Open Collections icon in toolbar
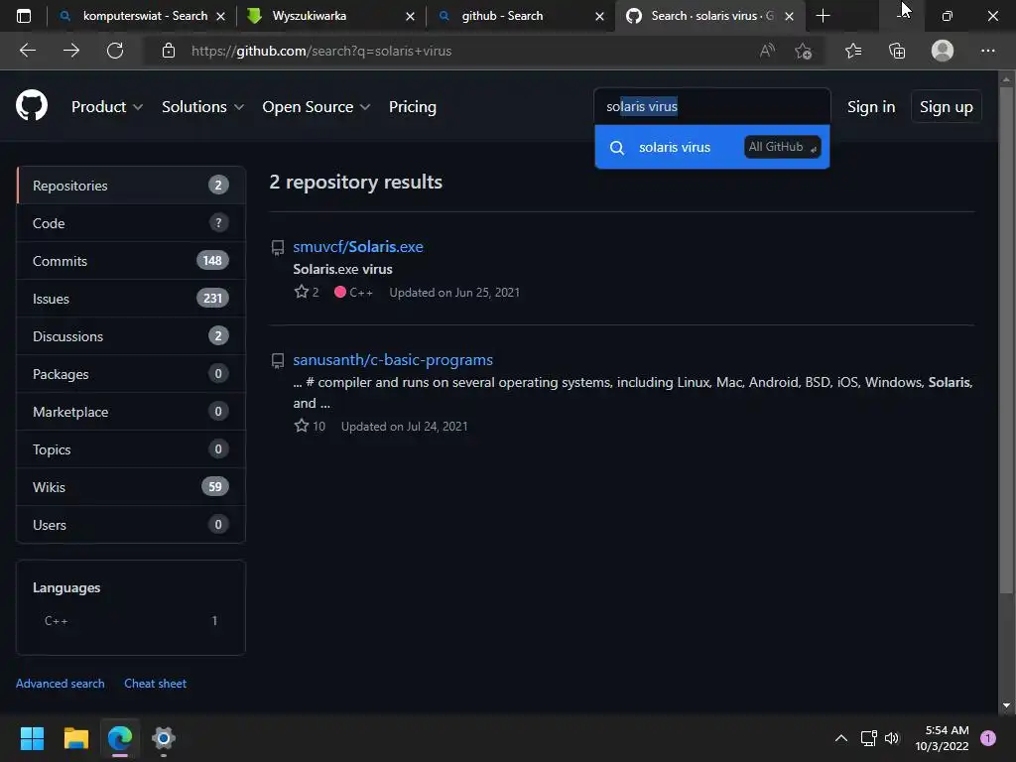 coord(897,51)
